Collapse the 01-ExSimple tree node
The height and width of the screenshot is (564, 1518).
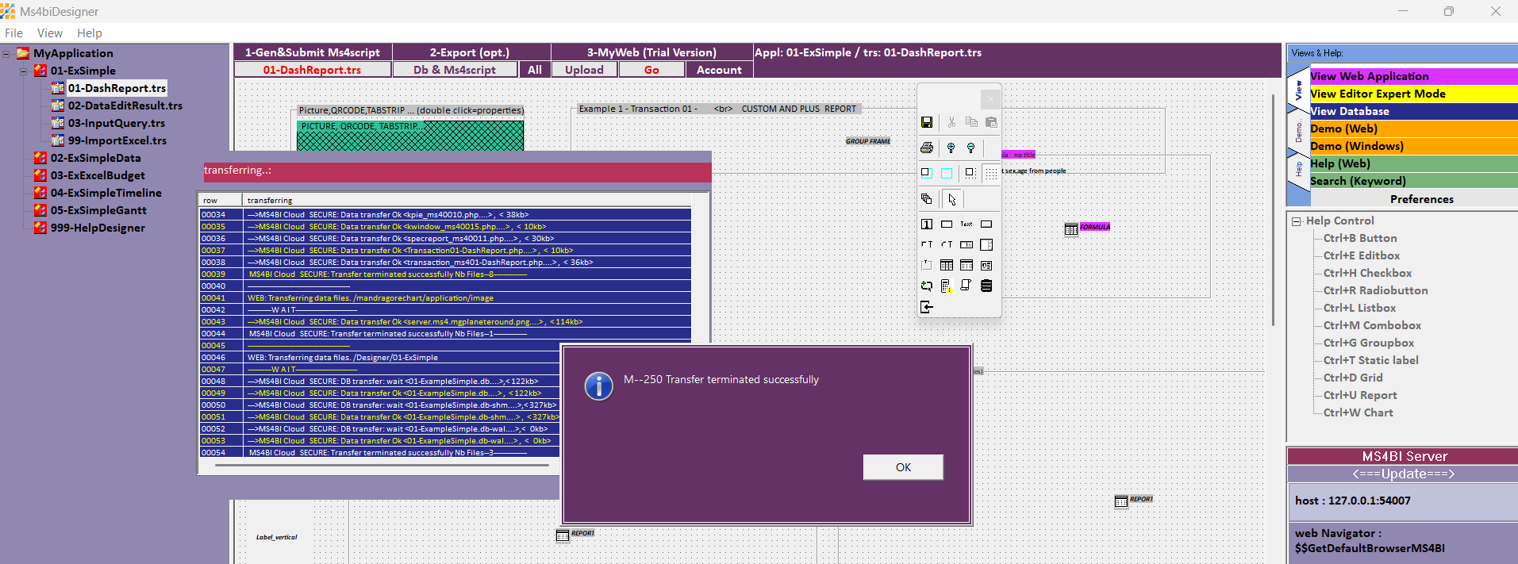[x=24, y=71]
